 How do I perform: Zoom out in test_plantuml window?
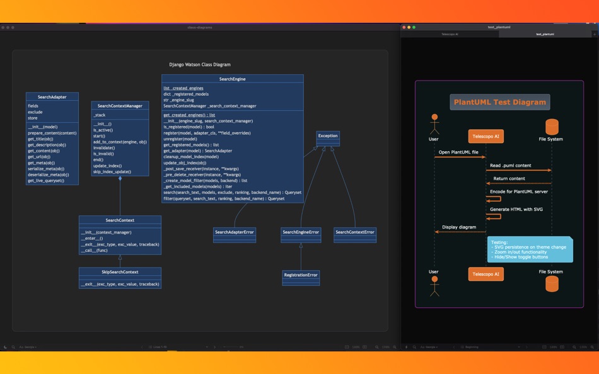pyautogui.click(x=574, y=348)
